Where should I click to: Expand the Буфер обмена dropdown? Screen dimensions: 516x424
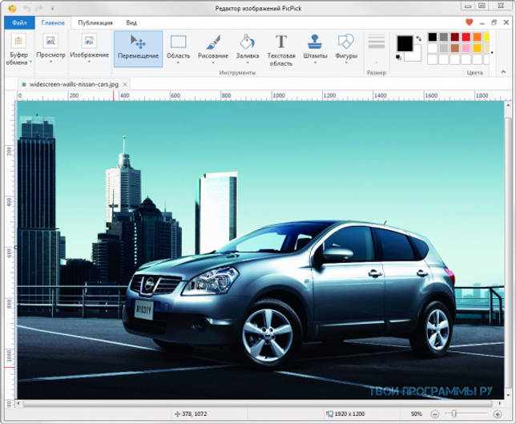click(18, 49)
